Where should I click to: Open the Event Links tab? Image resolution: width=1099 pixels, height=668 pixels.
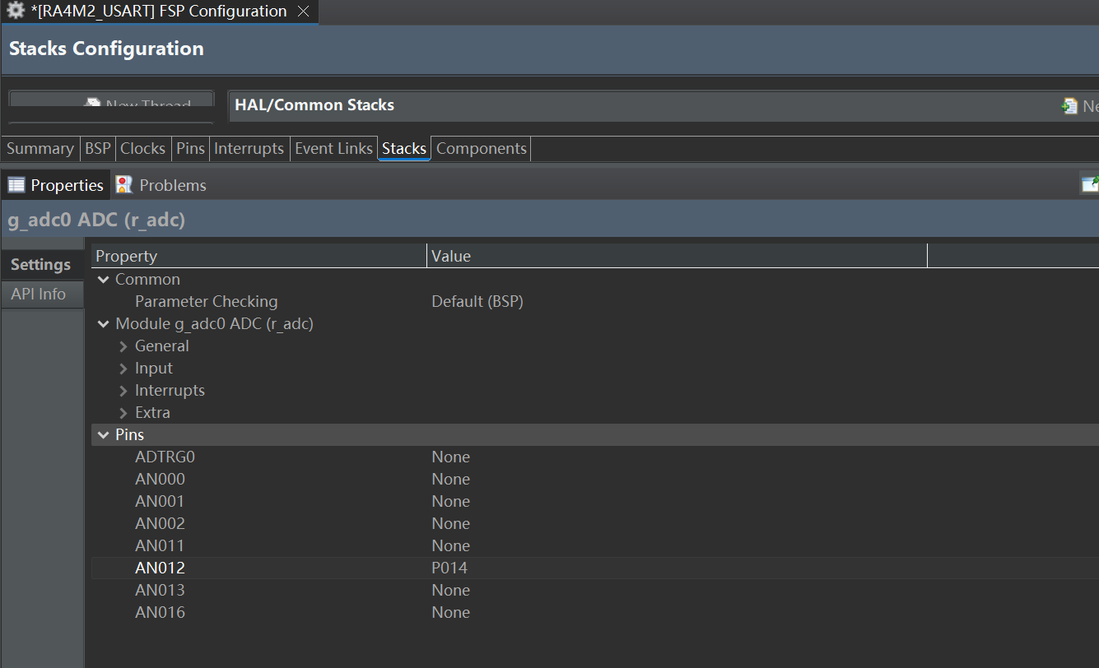333,149
